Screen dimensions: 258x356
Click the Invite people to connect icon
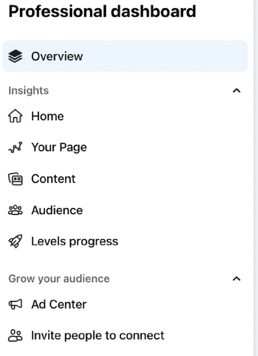[x=15, y=335]
